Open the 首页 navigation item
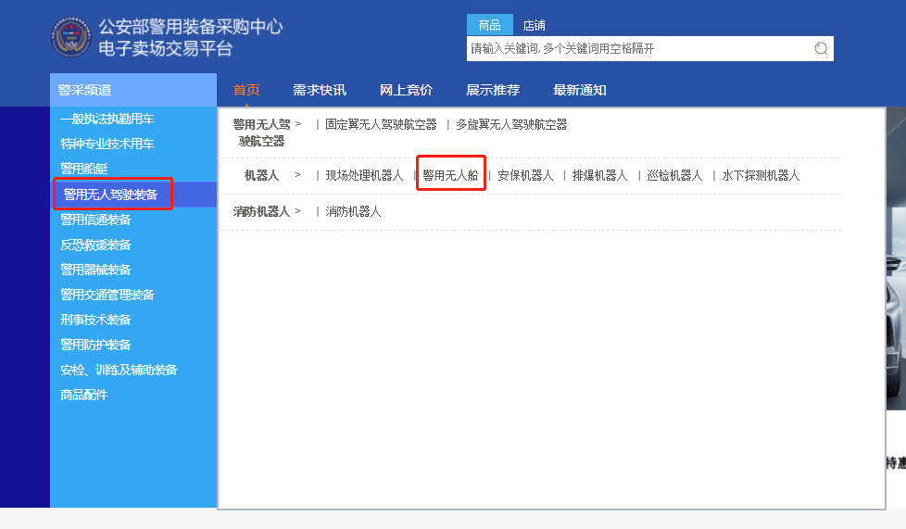 point(246,90)
